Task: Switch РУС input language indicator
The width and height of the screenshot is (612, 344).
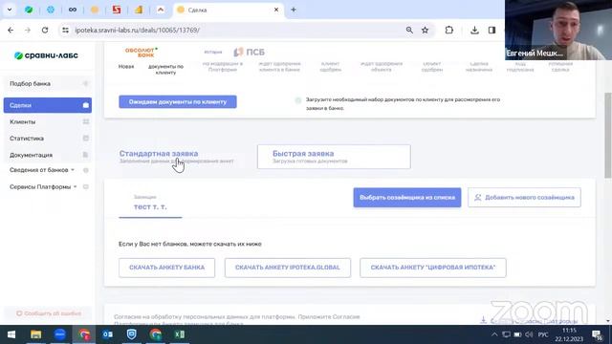Action: (x=543, y=334)
